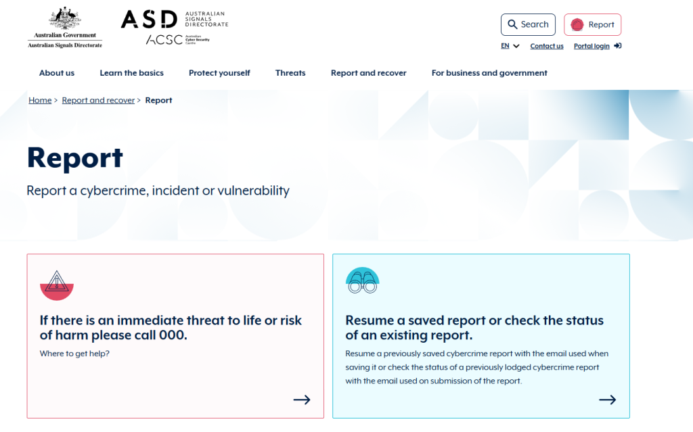693x432 pixels.
Task: Open the Learn the basics menu
Action: click(131, 73)
